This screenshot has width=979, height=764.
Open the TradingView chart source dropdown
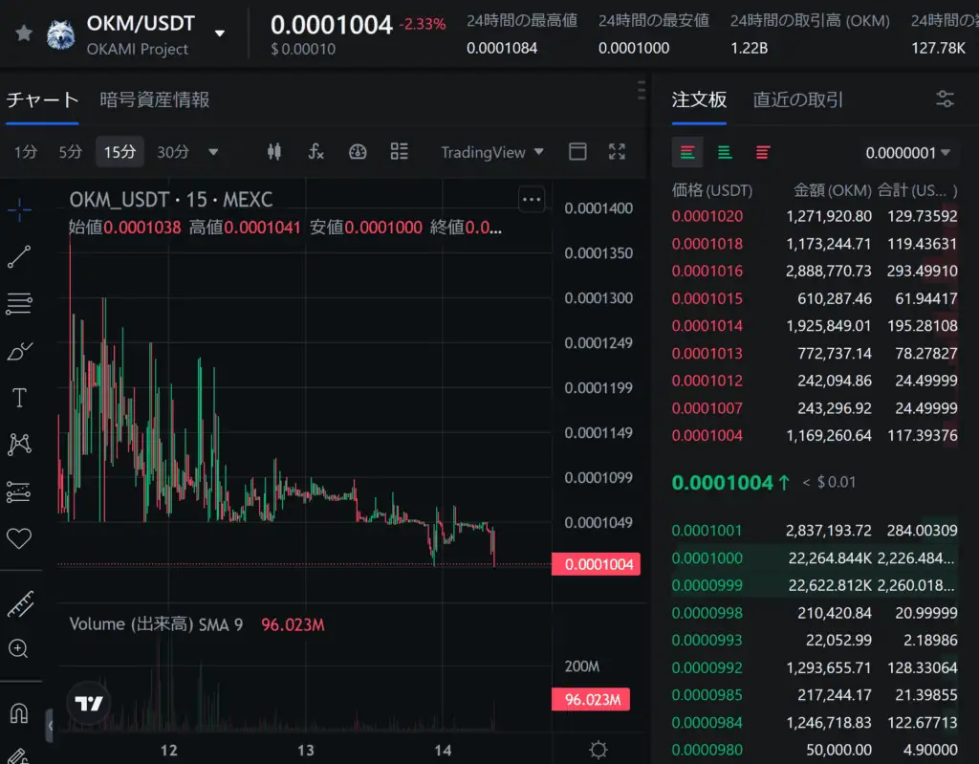tap(492, 152)
